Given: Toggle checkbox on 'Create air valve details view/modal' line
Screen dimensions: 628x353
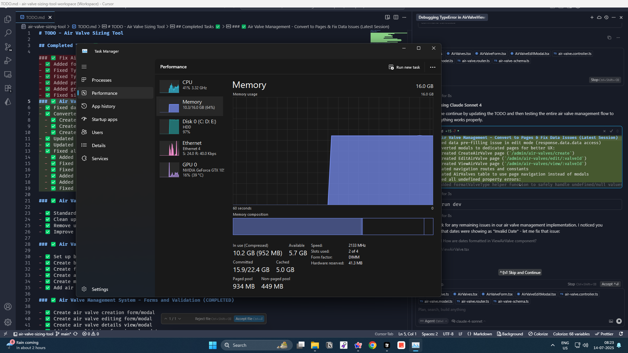Looking at the screenshot, I should point(48,325).
